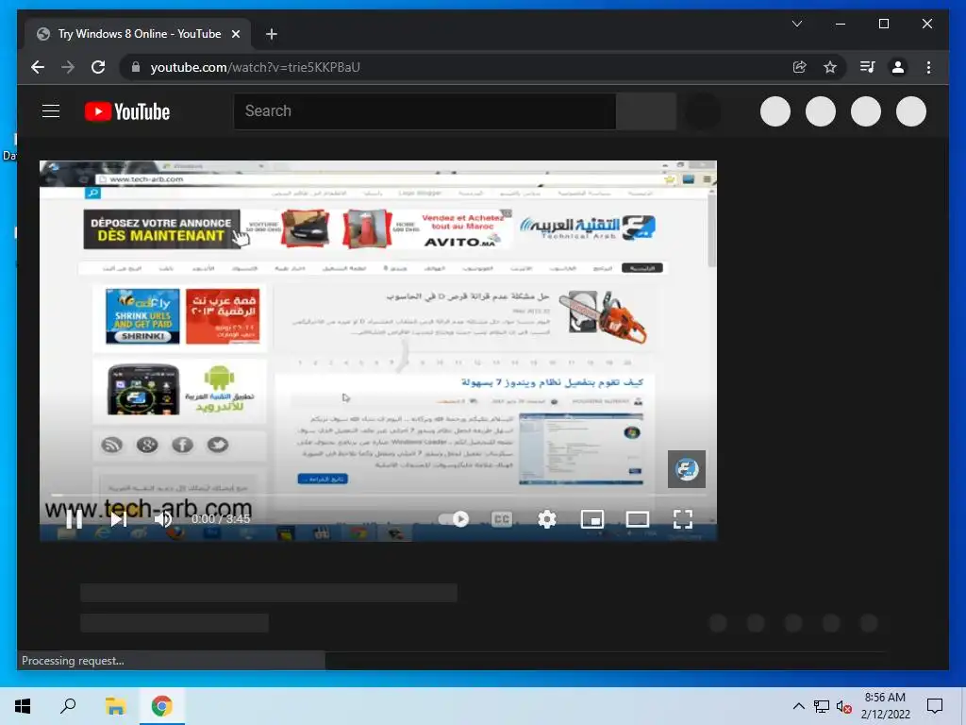Click Chrome icon in taskbar
The image size is (966, 725).
click(162, 706)
